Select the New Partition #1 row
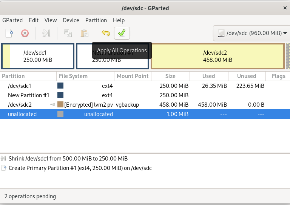 pos(29,95)
